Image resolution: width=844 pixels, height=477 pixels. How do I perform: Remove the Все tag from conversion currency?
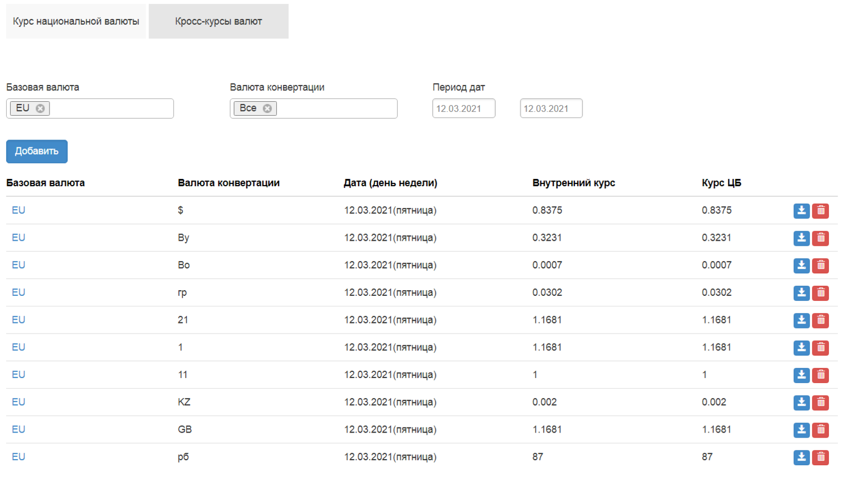click(267, 109)
